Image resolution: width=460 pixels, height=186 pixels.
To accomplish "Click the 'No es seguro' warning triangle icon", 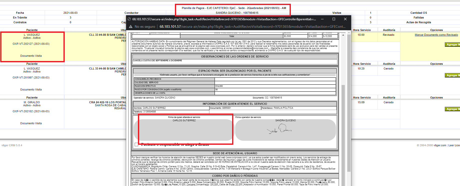I will pos(131,26).
